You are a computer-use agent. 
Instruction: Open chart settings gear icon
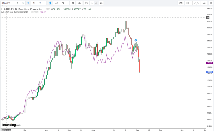coord(73,3)
